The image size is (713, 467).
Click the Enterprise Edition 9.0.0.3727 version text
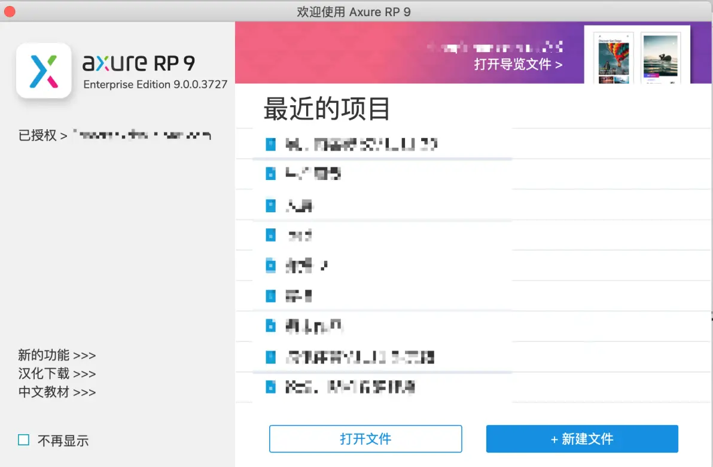pos(155,84)
